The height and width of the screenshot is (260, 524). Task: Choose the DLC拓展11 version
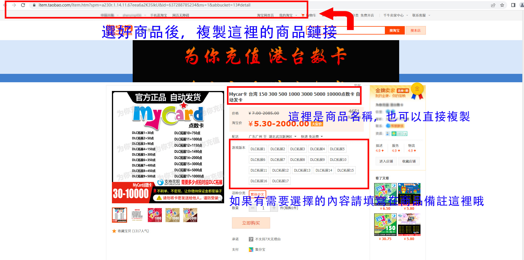click(259, 170)
